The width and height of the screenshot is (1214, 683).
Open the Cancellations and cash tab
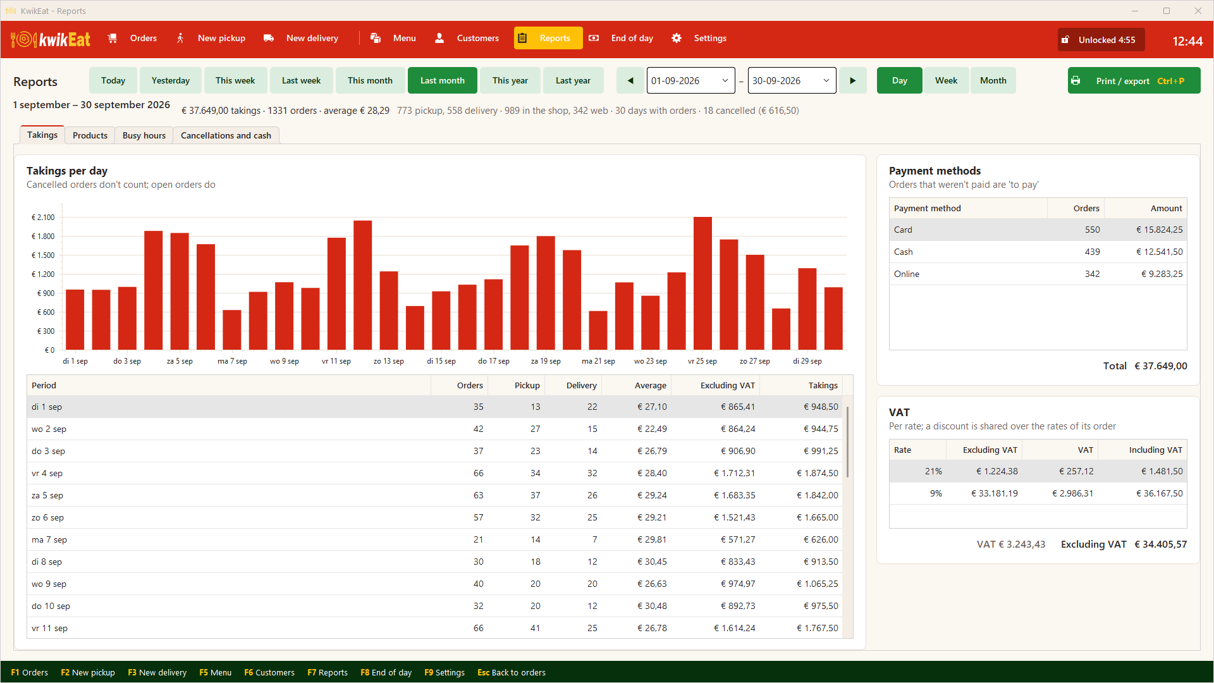226,135
